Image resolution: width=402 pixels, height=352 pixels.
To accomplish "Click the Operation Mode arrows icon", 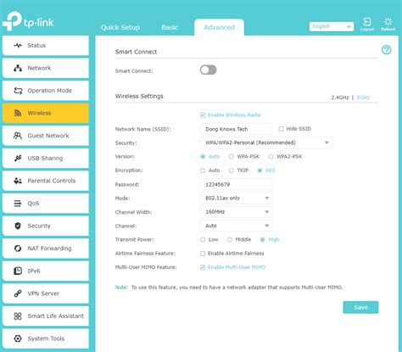I will tap(18, 91).
